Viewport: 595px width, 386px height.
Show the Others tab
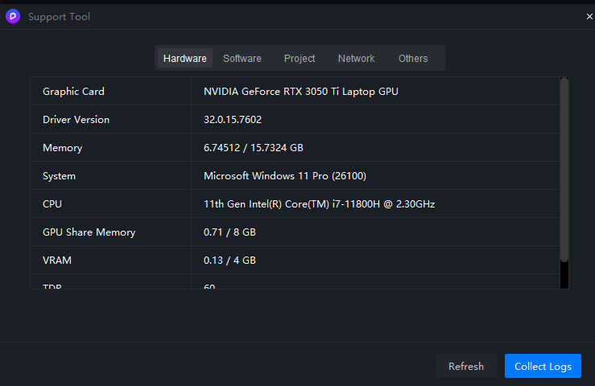click(413, 59)
